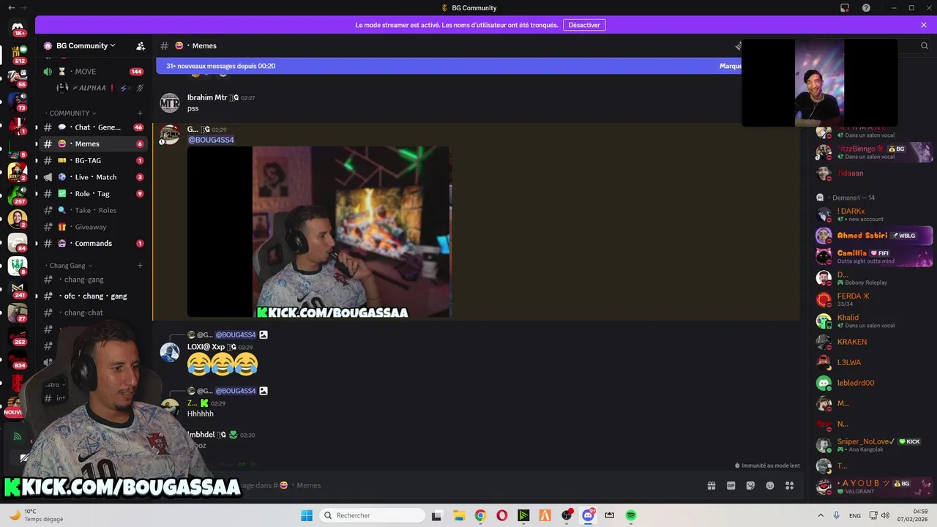This screenshot has height=527, width=937.
Task: Click the LOXI@ Xxp username
Action: coord(206,347)
